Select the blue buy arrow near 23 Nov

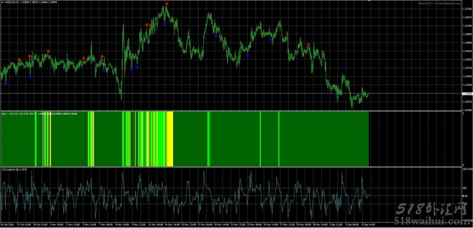248,55
